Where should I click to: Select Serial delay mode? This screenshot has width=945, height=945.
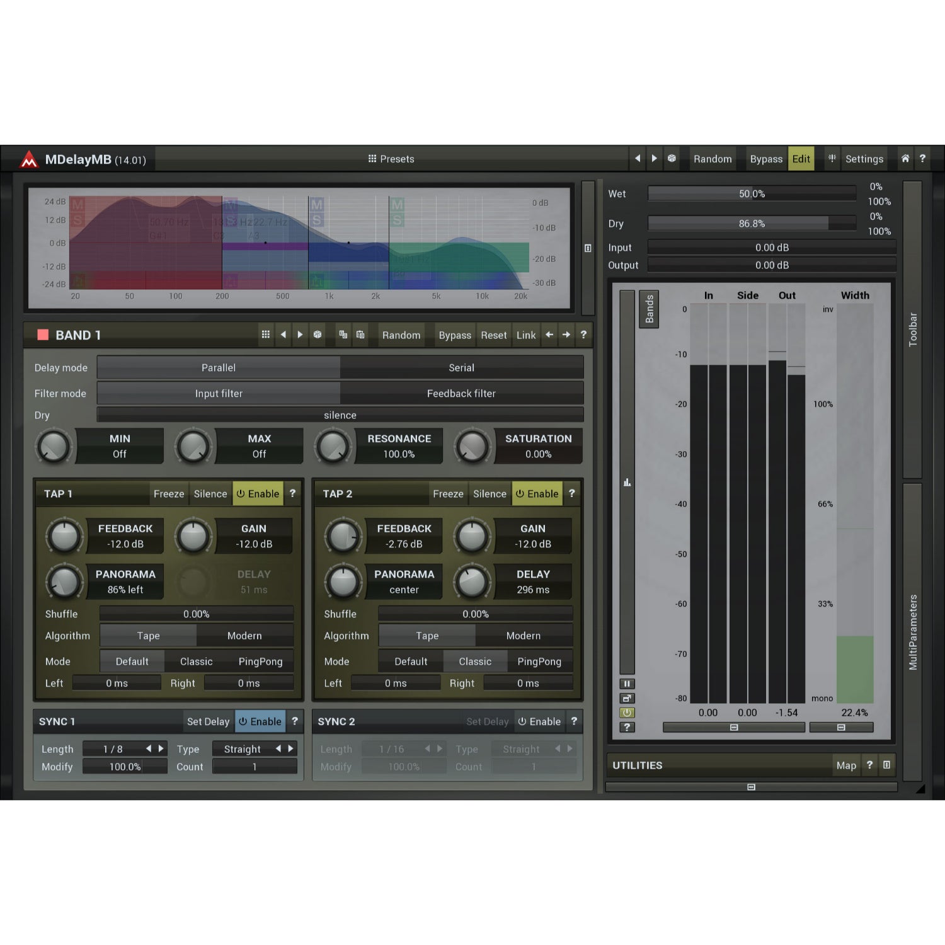coord(462,368)
